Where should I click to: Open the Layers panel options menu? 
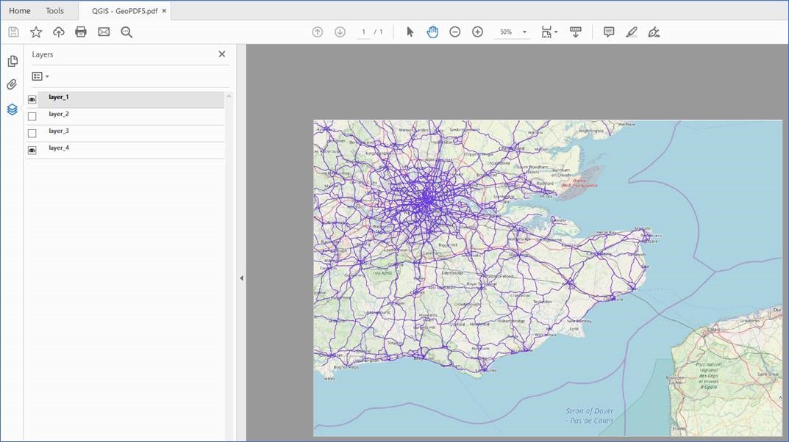pos(40,76)
